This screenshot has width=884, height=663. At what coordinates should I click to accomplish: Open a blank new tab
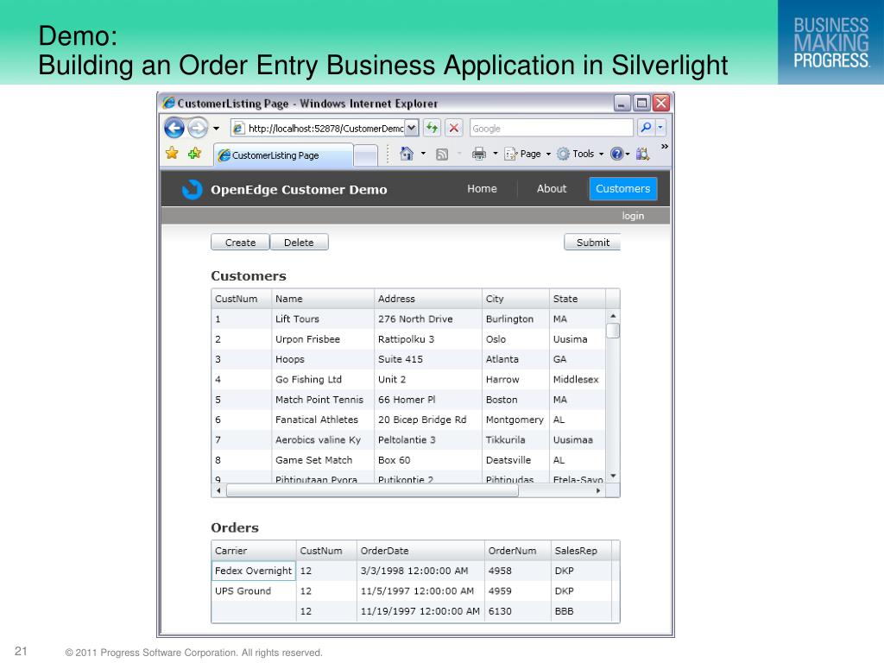point(365,155)
